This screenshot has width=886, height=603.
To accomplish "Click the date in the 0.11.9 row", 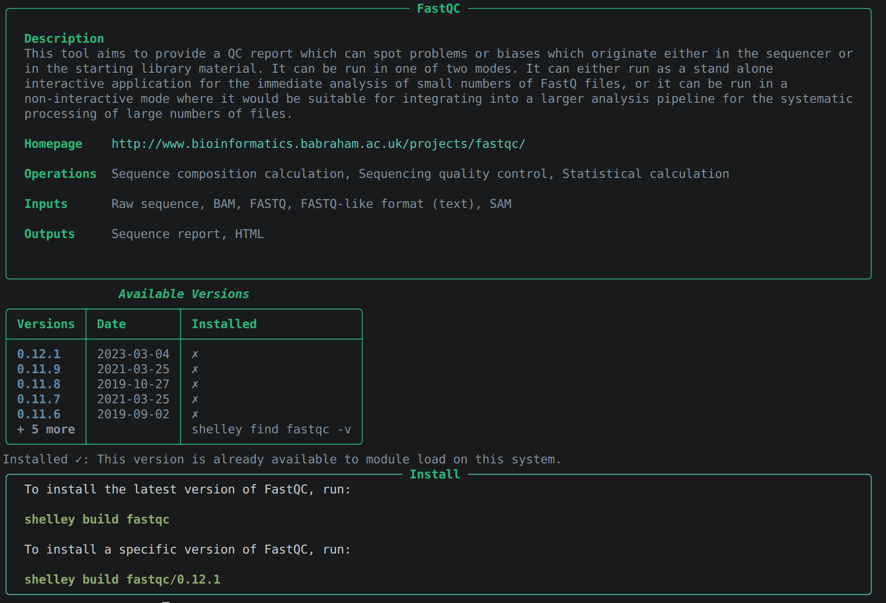I will tap(133, 369).
